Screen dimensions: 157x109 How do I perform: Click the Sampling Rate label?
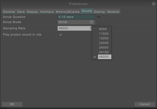coord(14,28)
